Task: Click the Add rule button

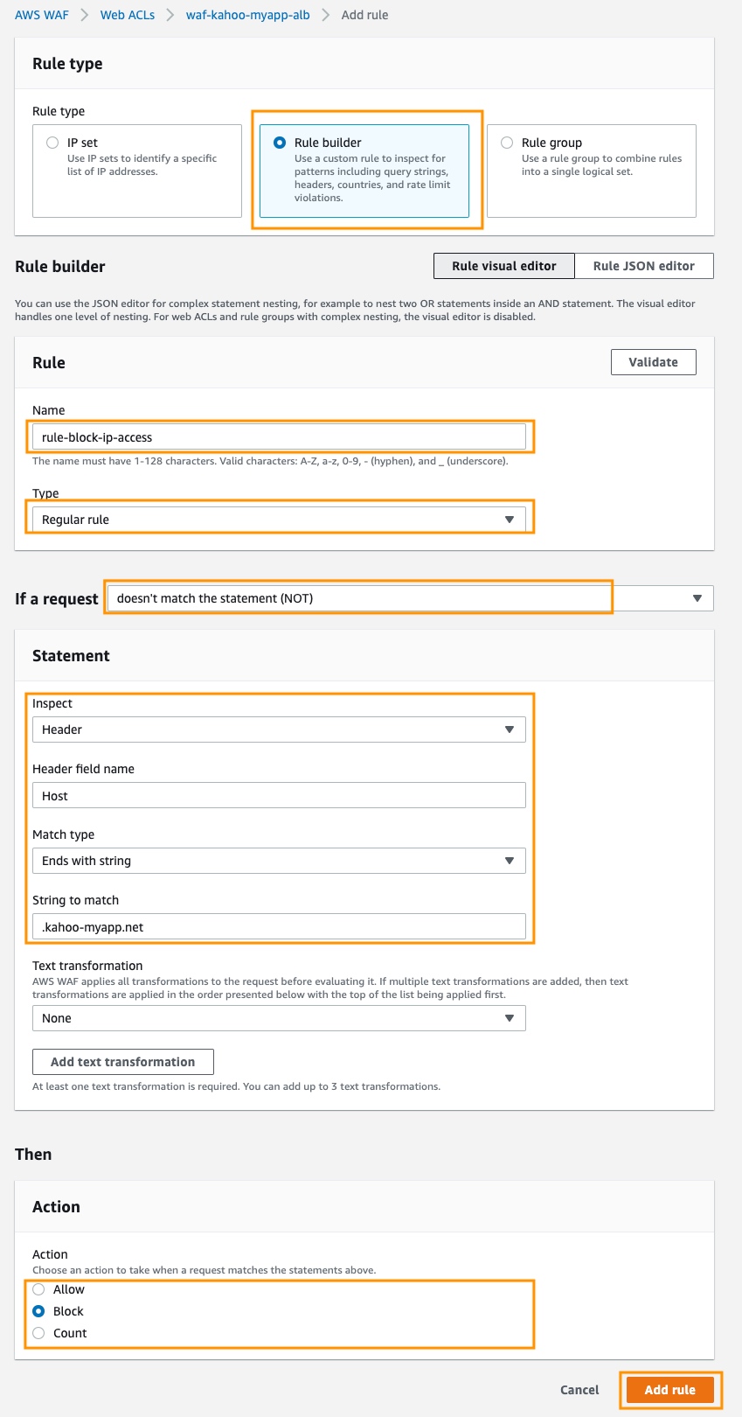Action: click(x=669, y=1390)
